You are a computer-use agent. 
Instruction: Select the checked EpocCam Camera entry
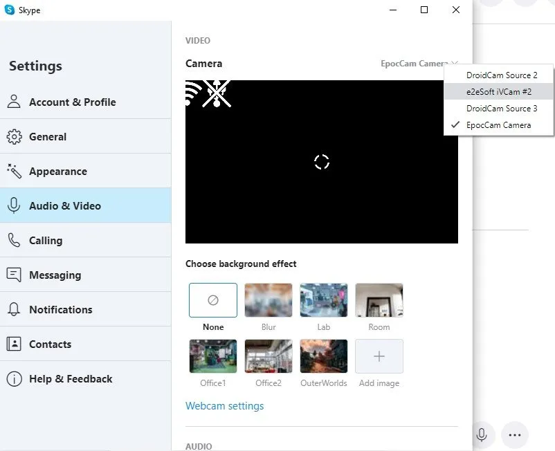pyautogui.click(x=498, y=125)
